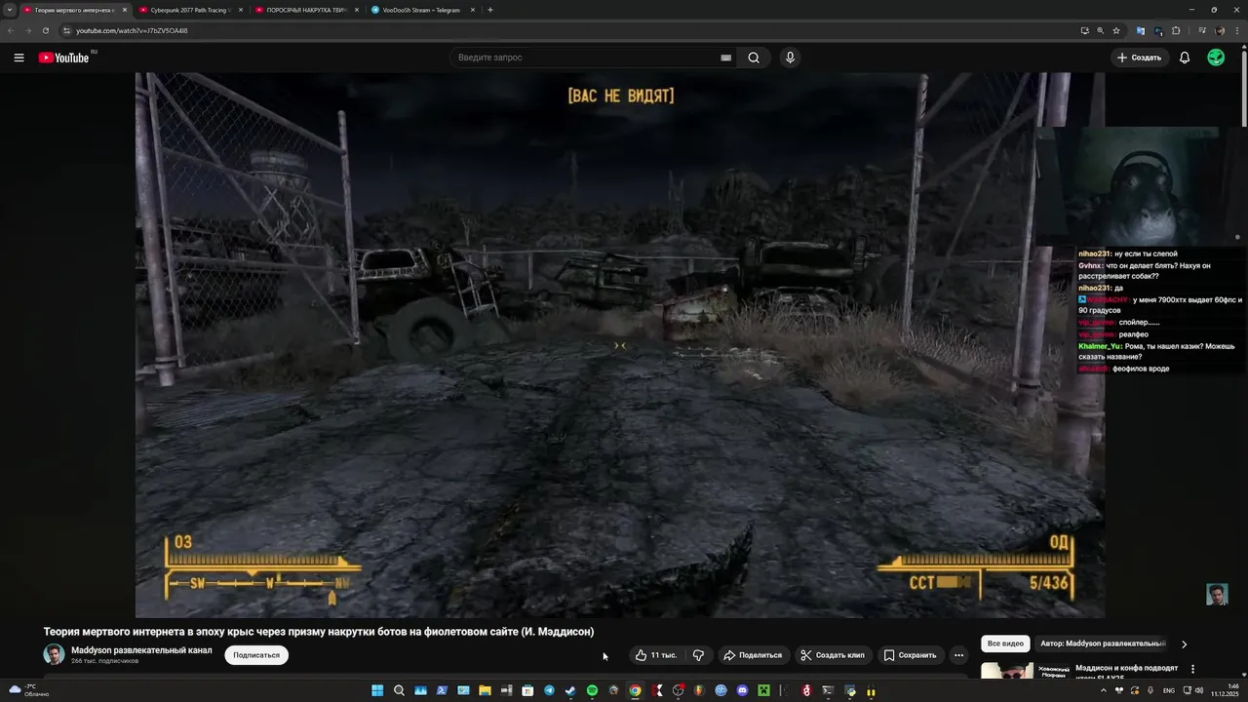Reload the page
Viewport: 1248px width, 702px height.
(45, 30)
